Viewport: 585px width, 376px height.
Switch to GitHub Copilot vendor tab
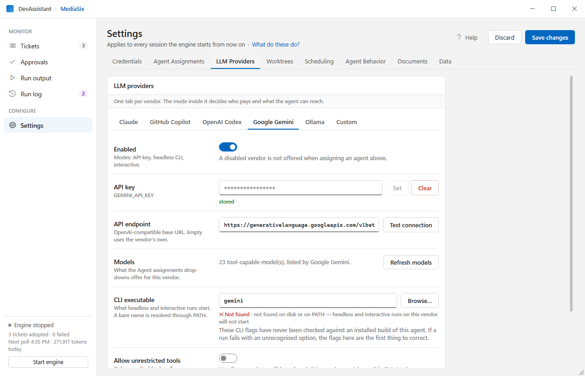[x=170, y=122]
